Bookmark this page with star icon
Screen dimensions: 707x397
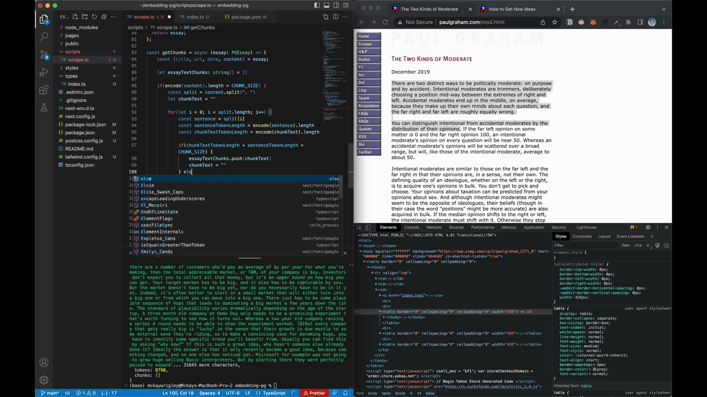click(x=555, y=23)
